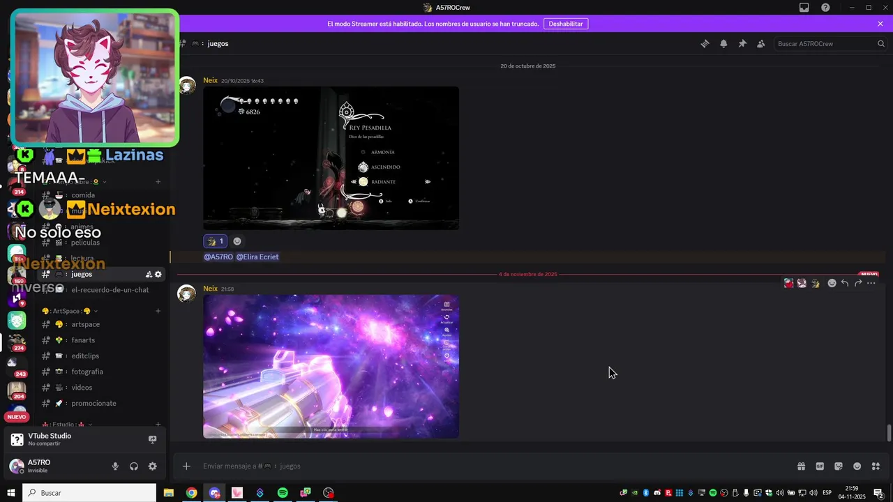The height and width of the screenshot is (502, 893).
Task: Dismiss the streamer mode banner
Action: coord(880,24)
